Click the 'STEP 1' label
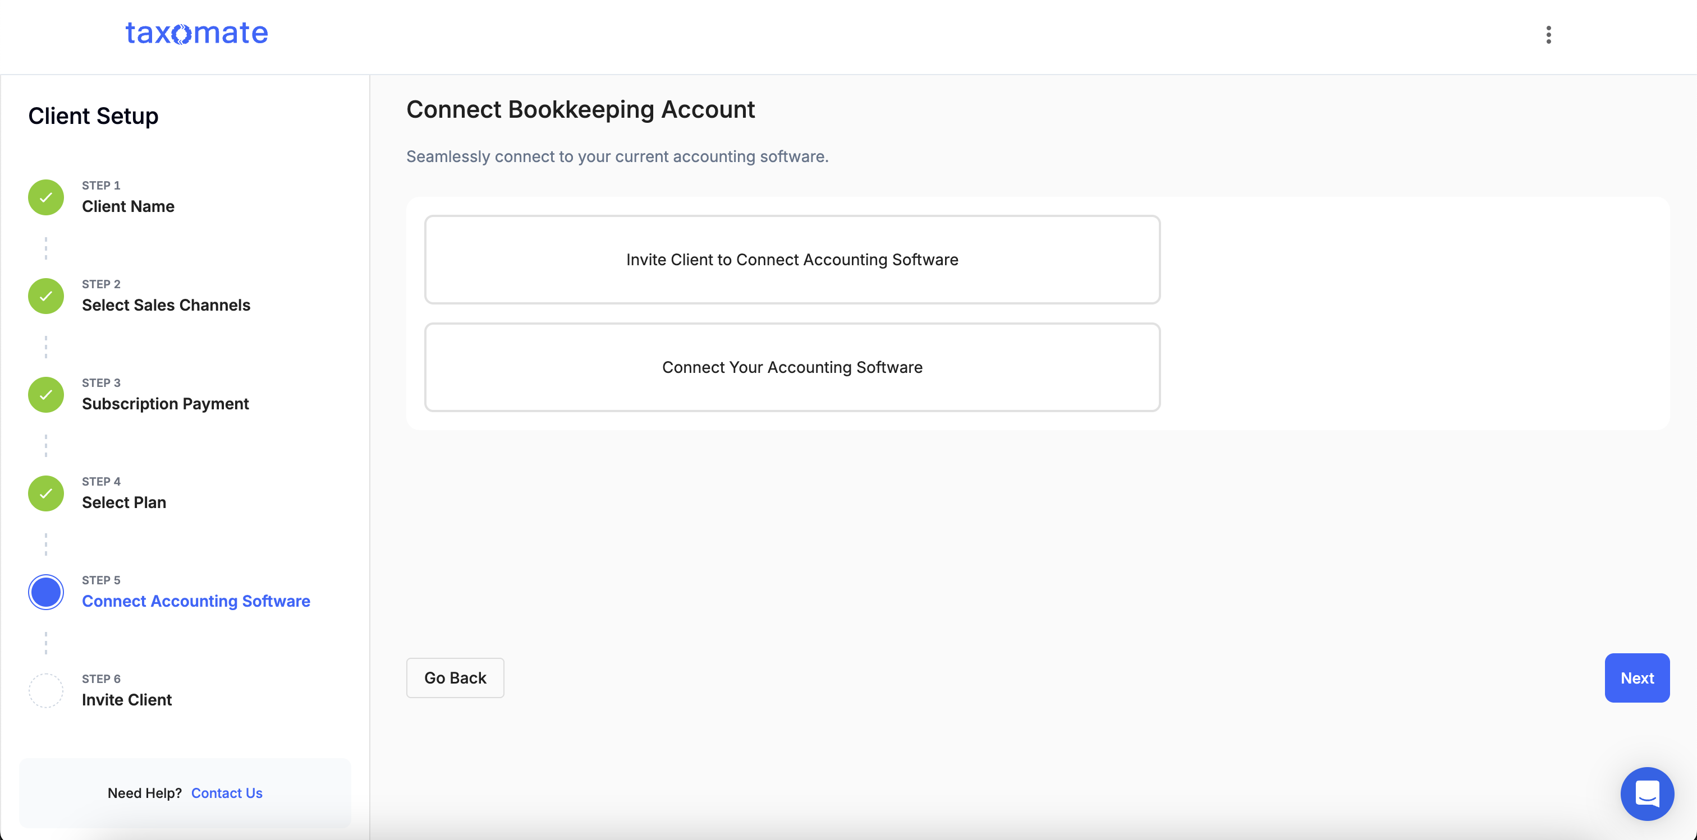Viewport: 1697px width, 840px height. 101,185
